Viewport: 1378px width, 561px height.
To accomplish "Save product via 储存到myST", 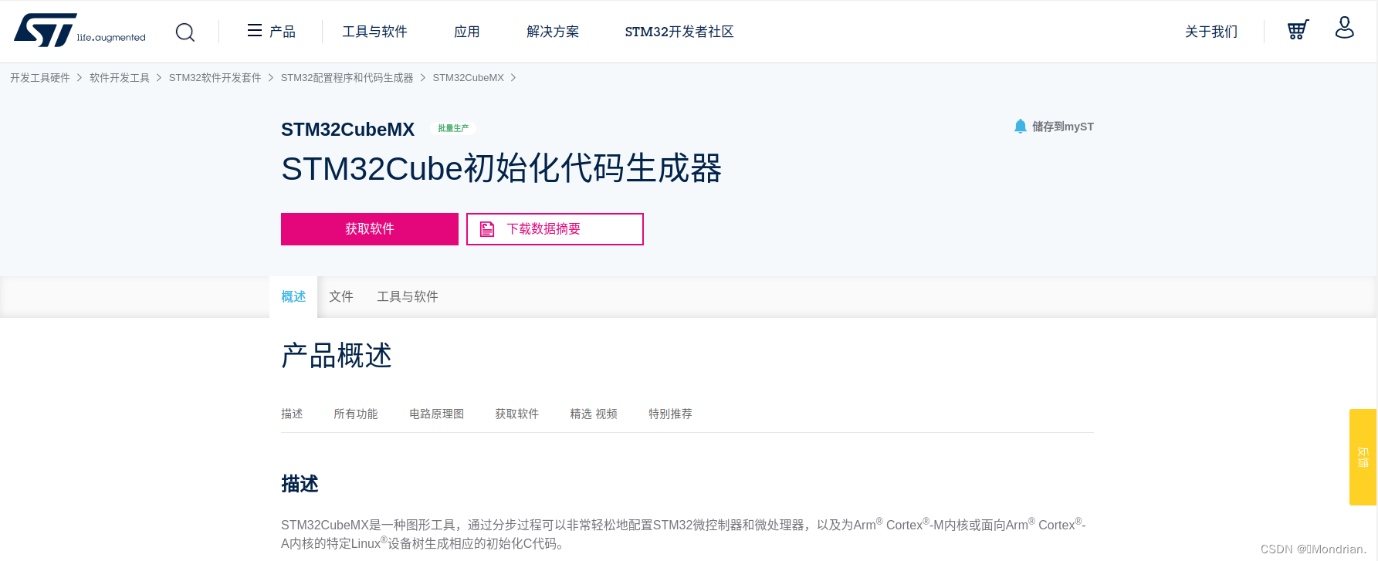I will [1054, 127].
